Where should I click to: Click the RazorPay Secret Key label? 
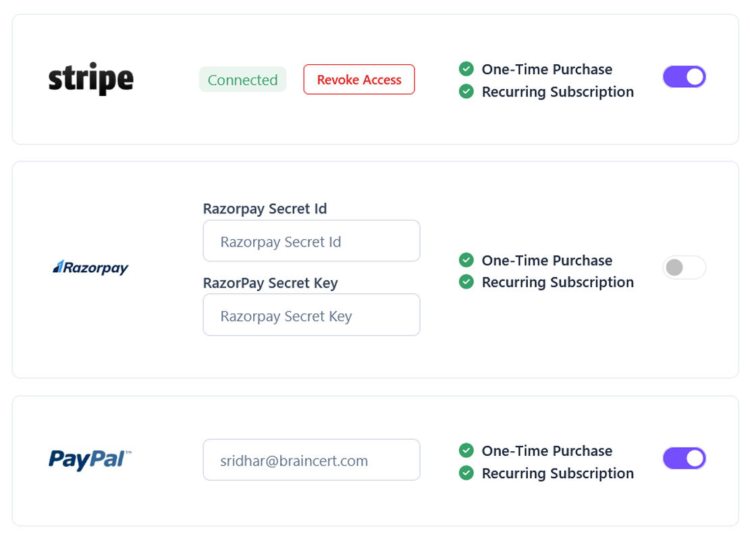tap(270, 283)
